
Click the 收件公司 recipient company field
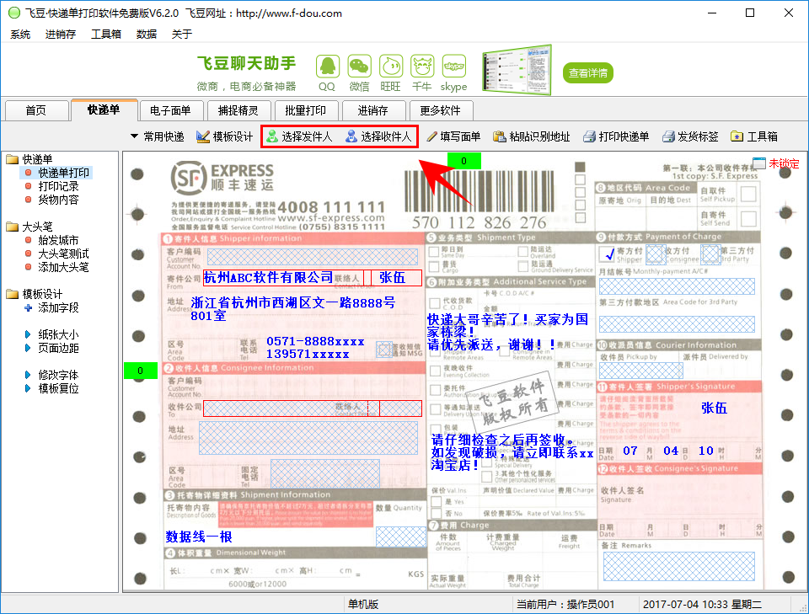[x=286, y=408]
